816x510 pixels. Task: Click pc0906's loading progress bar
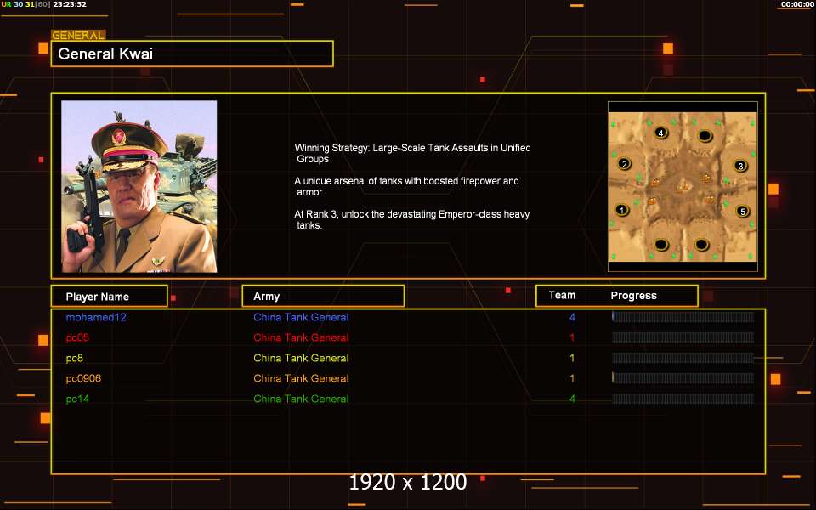[683, 378]
